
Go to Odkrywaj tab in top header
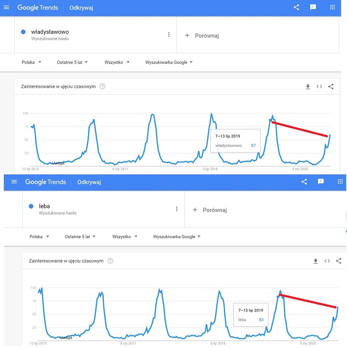(81, 8)
